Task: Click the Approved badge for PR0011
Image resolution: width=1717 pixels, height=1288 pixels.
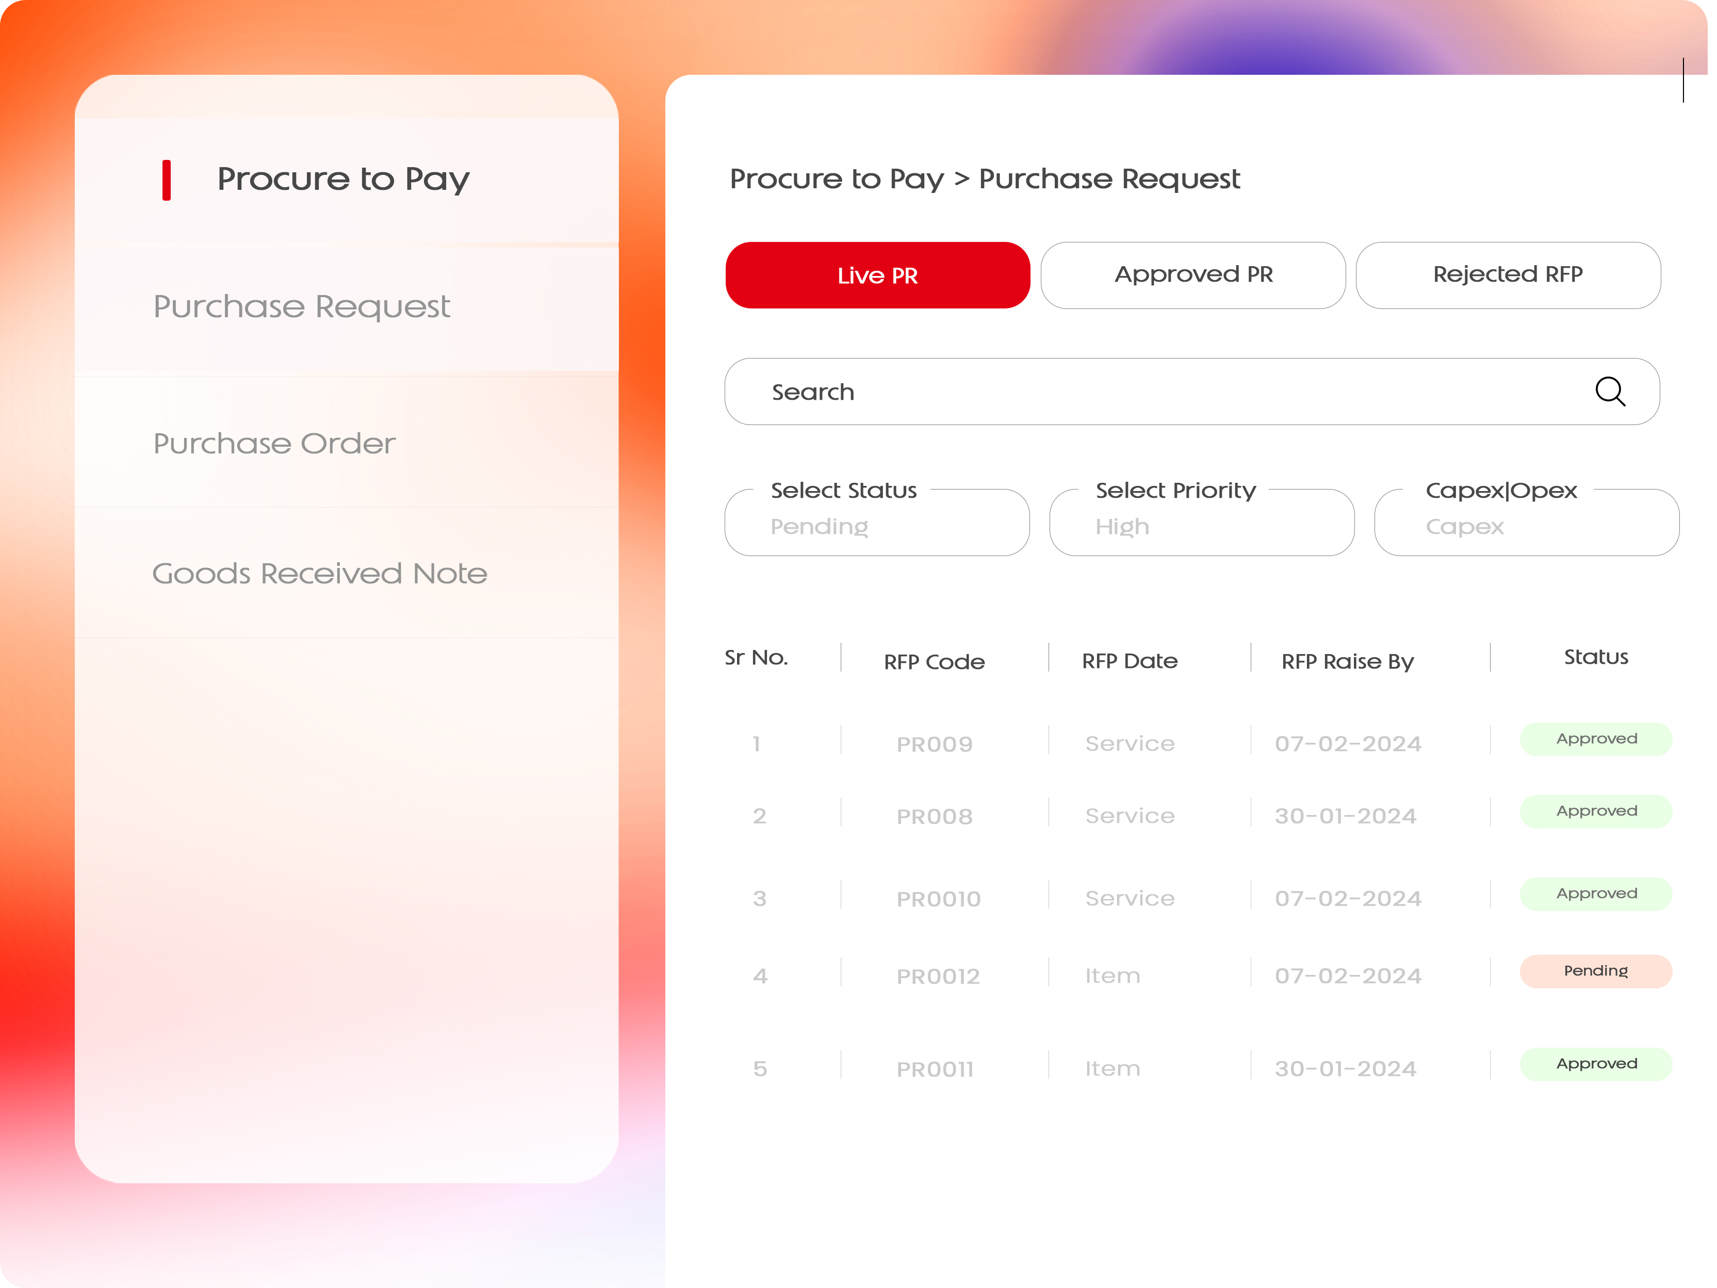Action: click(1596, 1064)
